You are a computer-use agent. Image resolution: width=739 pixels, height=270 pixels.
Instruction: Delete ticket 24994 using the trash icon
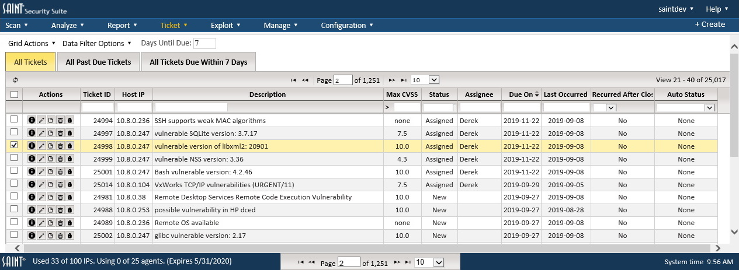click(60, 121)
